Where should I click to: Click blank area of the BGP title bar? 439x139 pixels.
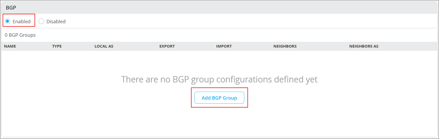point(211,8)
